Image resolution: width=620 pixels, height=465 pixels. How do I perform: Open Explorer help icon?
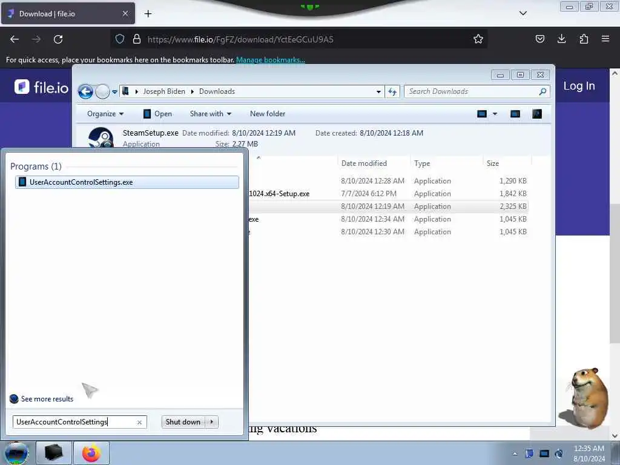(x=536, y=114)
